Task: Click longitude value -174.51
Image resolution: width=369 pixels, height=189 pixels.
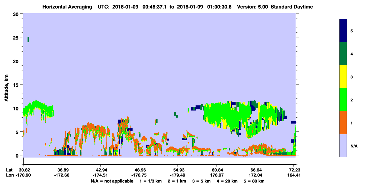Action: (100, 175)
